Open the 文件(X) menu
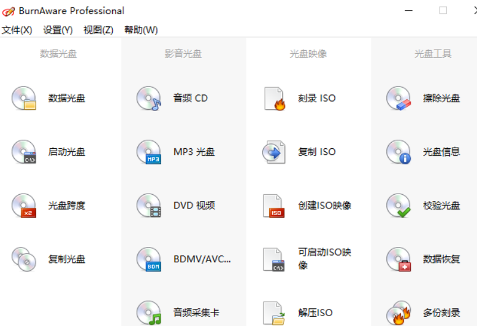 [x=17, y=30]
